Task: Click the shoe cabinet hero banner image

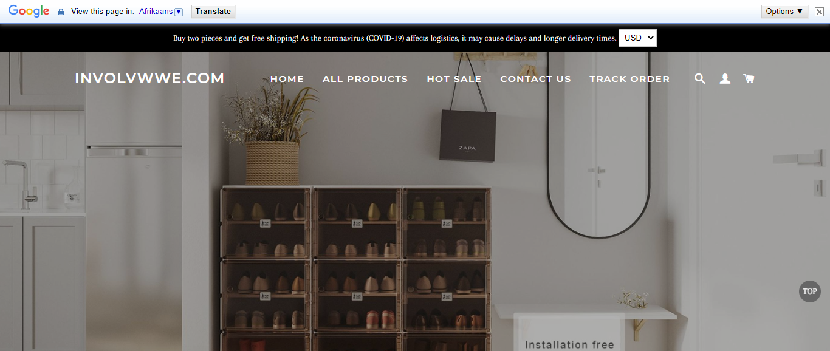Action: point(415,231)
